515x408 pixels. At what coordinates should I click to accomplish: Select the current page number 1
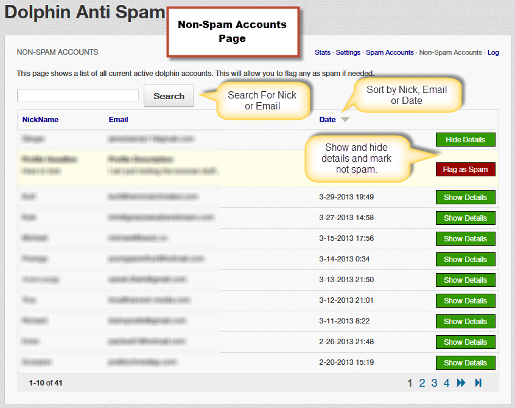tap(410, 382)
